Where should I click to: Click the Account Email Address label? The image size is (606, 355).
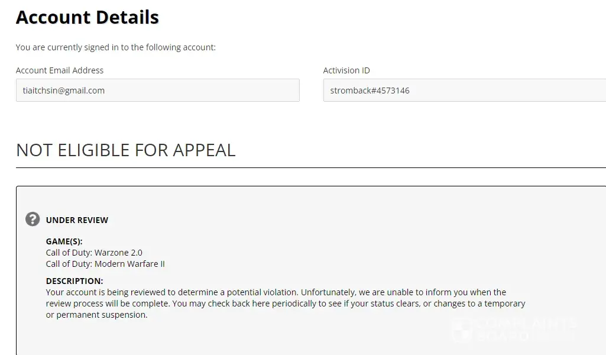60,70
